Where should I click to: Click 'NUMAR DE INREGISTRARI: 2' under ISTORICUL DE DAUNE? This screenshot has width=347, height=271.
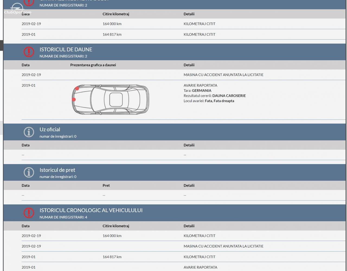pos(63,56)
